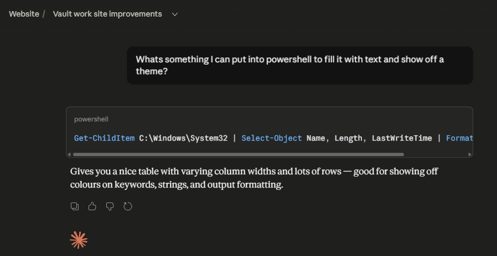Open the chat title chevron menu
This screenshot has height=256, width=497.
tap(175, 14)
